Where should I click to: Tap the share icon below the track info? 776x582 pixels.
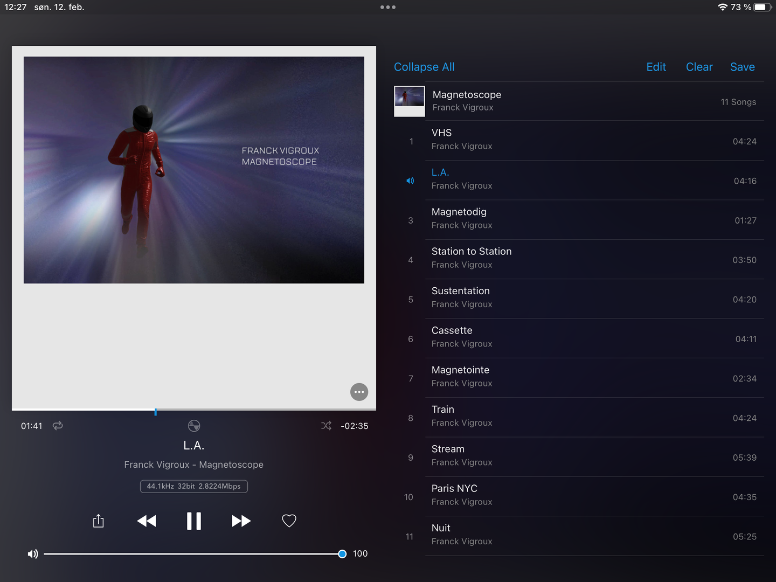point(98,521)
